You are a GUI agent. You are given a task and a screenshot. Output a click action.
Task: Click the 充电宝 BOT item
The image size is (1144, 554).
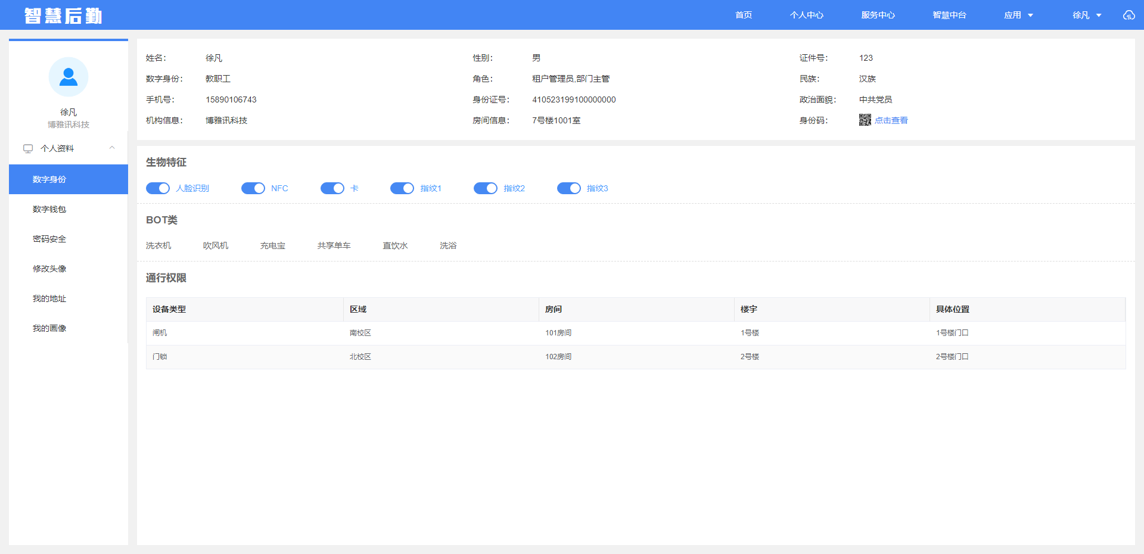pyautogui.click(x=273, y=245)
